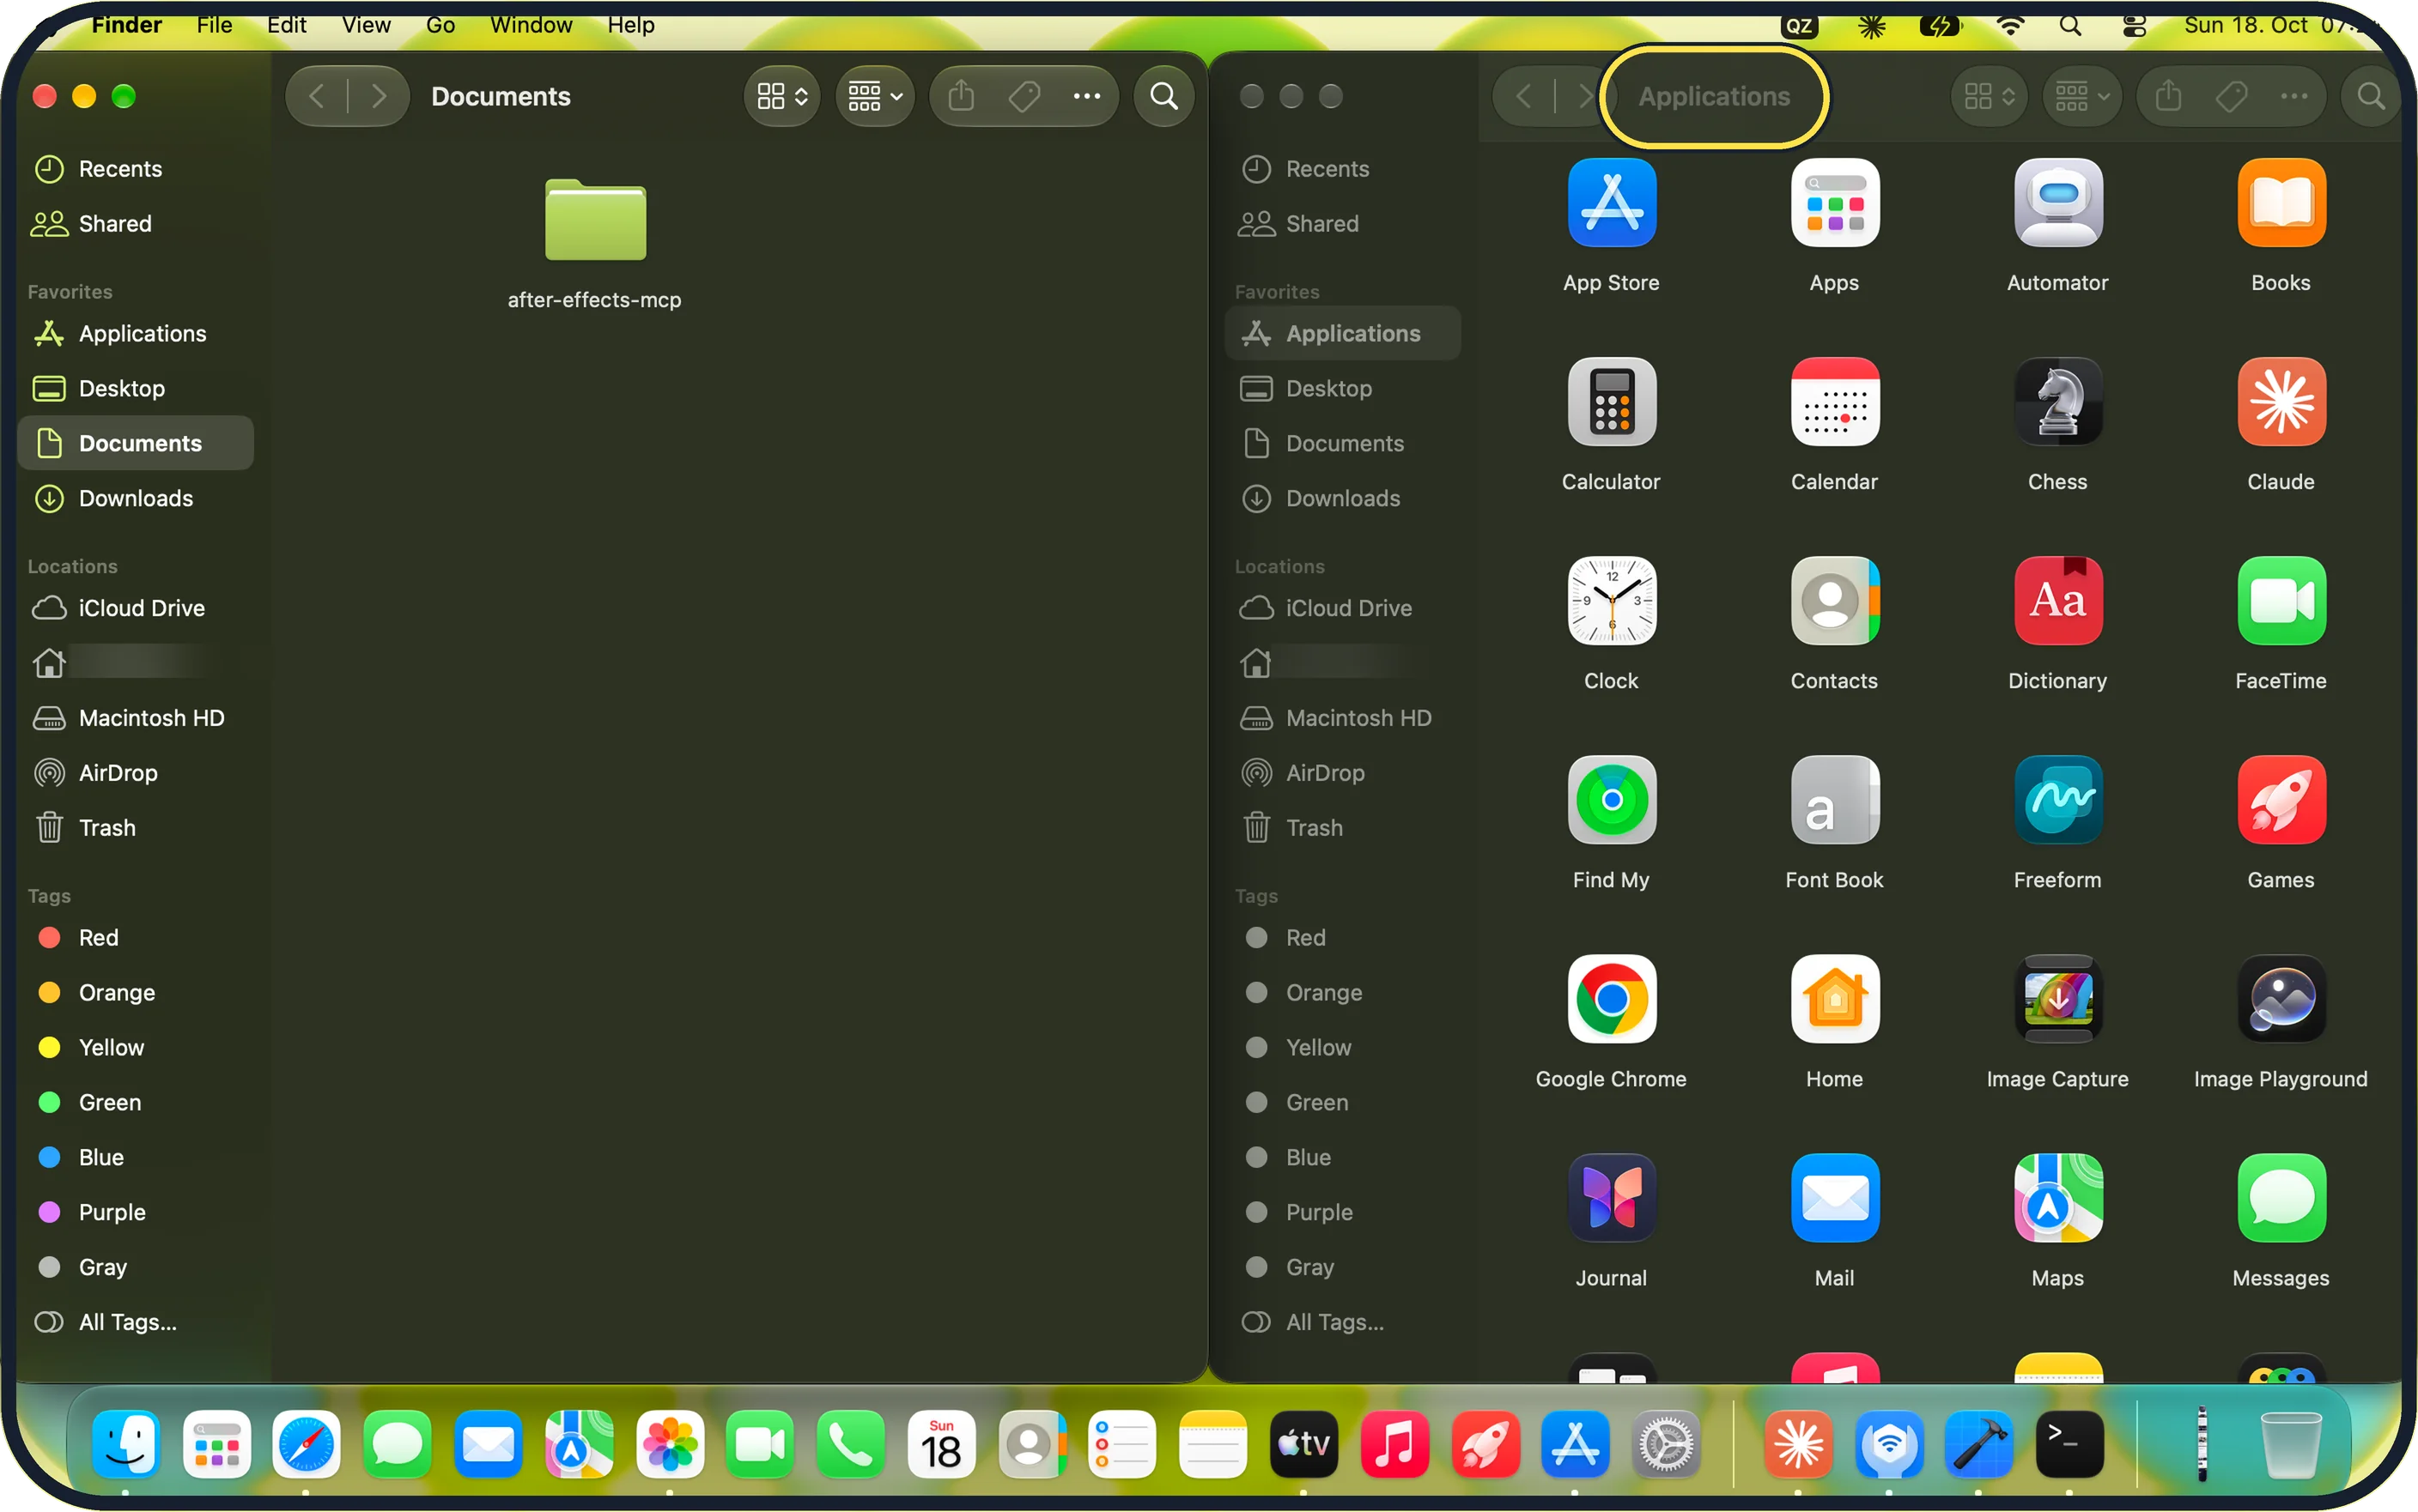Open the File menu
This screenshot has height=1512, width=2418.
click(214, 25)
